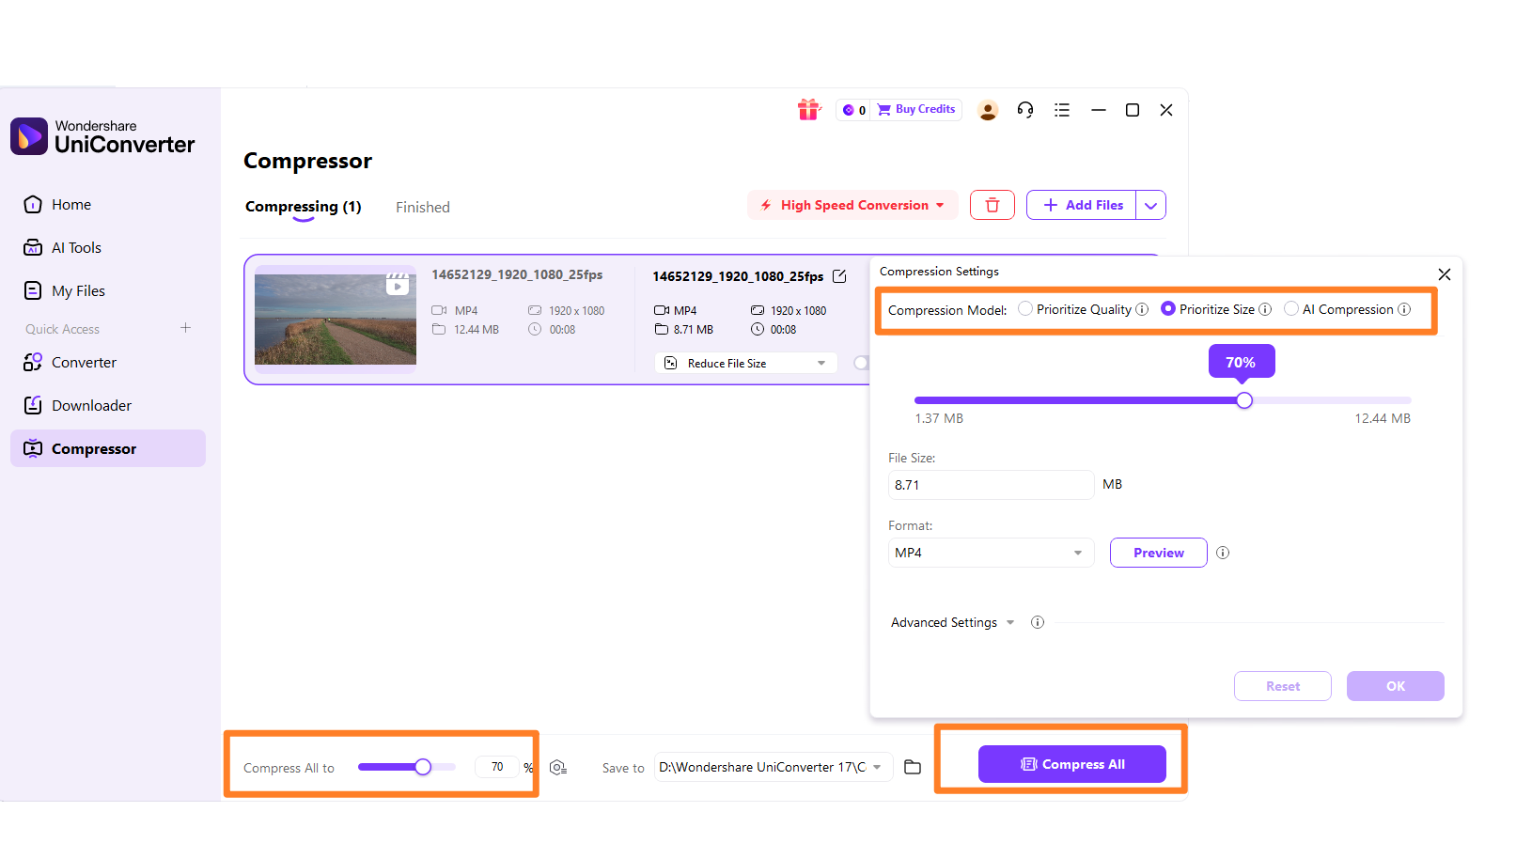Click the info icon beside Prioritize Quality
Image resolution: width=1516 pixels, height=843 pixels.
1142,309
